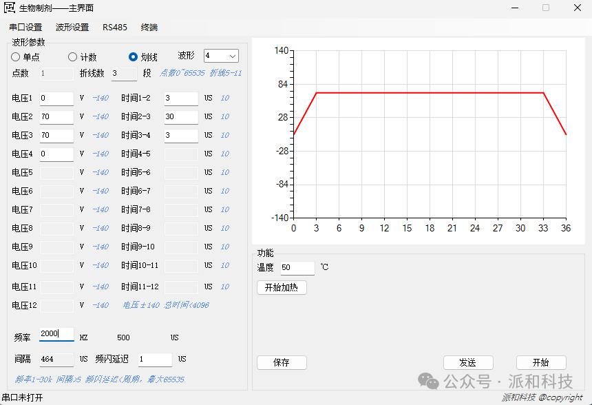Focus the 电压2 voltage field
Screen dimensions: 592x405
tap(56, 117)
